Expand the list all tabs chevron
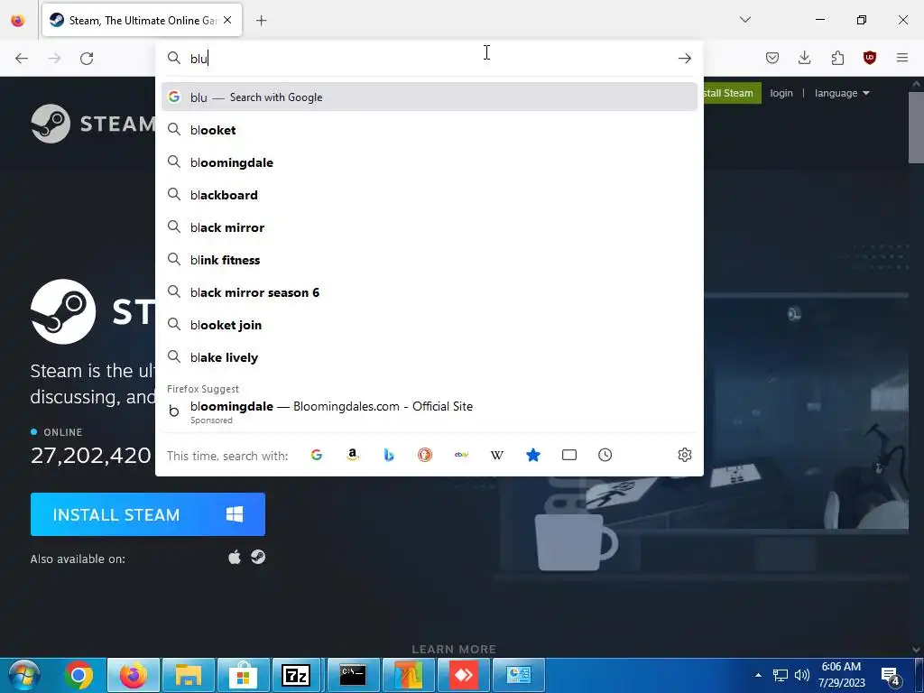 pyautogui.click(x=744, y=20)
